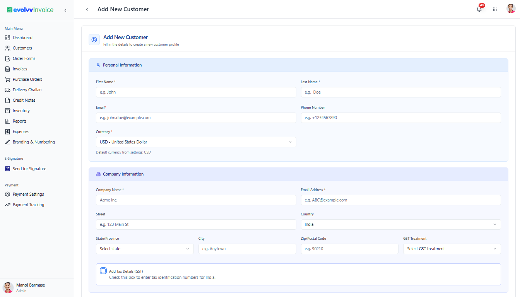Screen dimensions: 520x297
Task: Click the Zip/Postal Code input field
Action: [349, 249]
